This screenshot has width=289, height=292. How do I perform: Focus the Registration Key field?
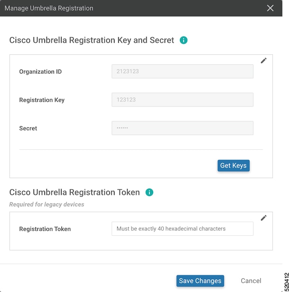click(183, 100)
